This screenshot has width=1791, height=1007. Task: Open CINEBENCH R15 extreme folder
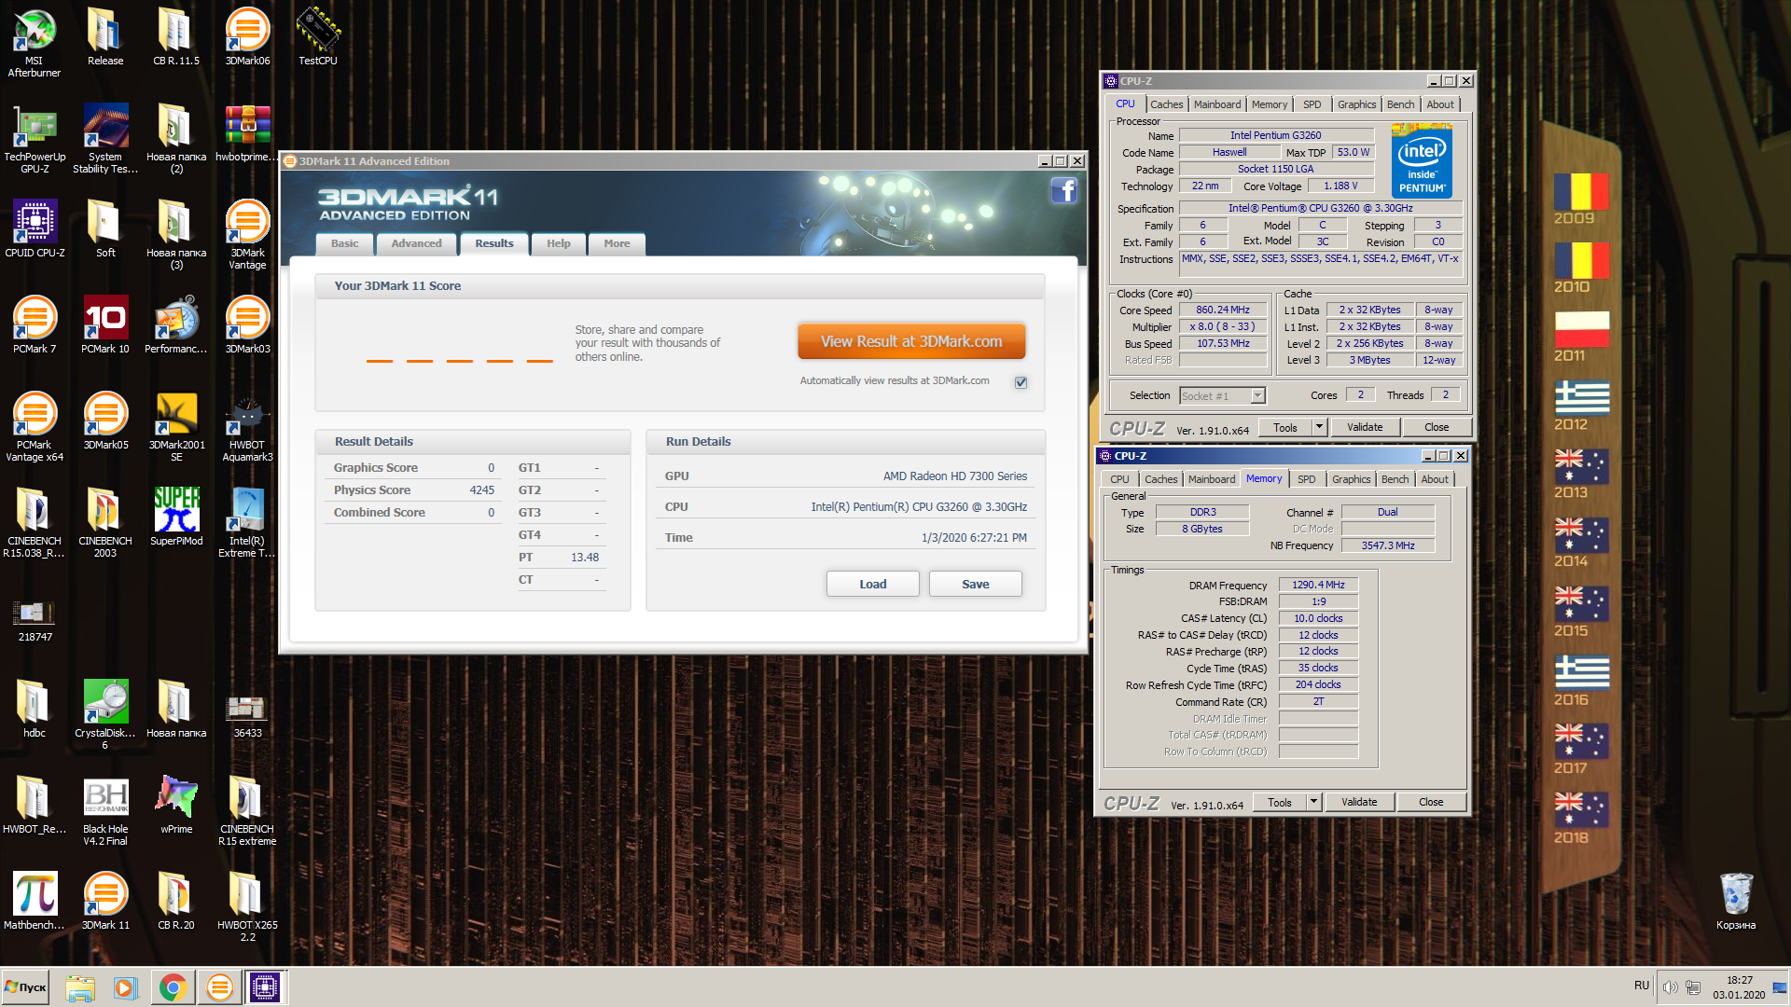tap(247, 810)
